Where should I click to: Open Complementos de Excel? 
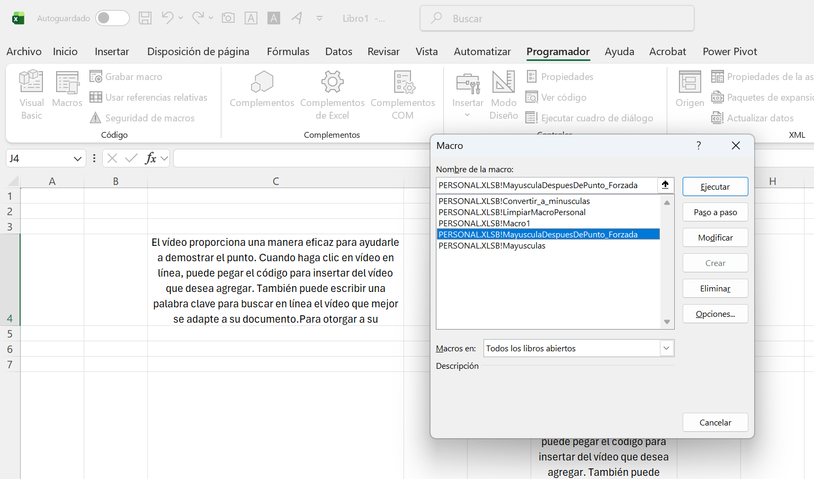tap(332, 94)
